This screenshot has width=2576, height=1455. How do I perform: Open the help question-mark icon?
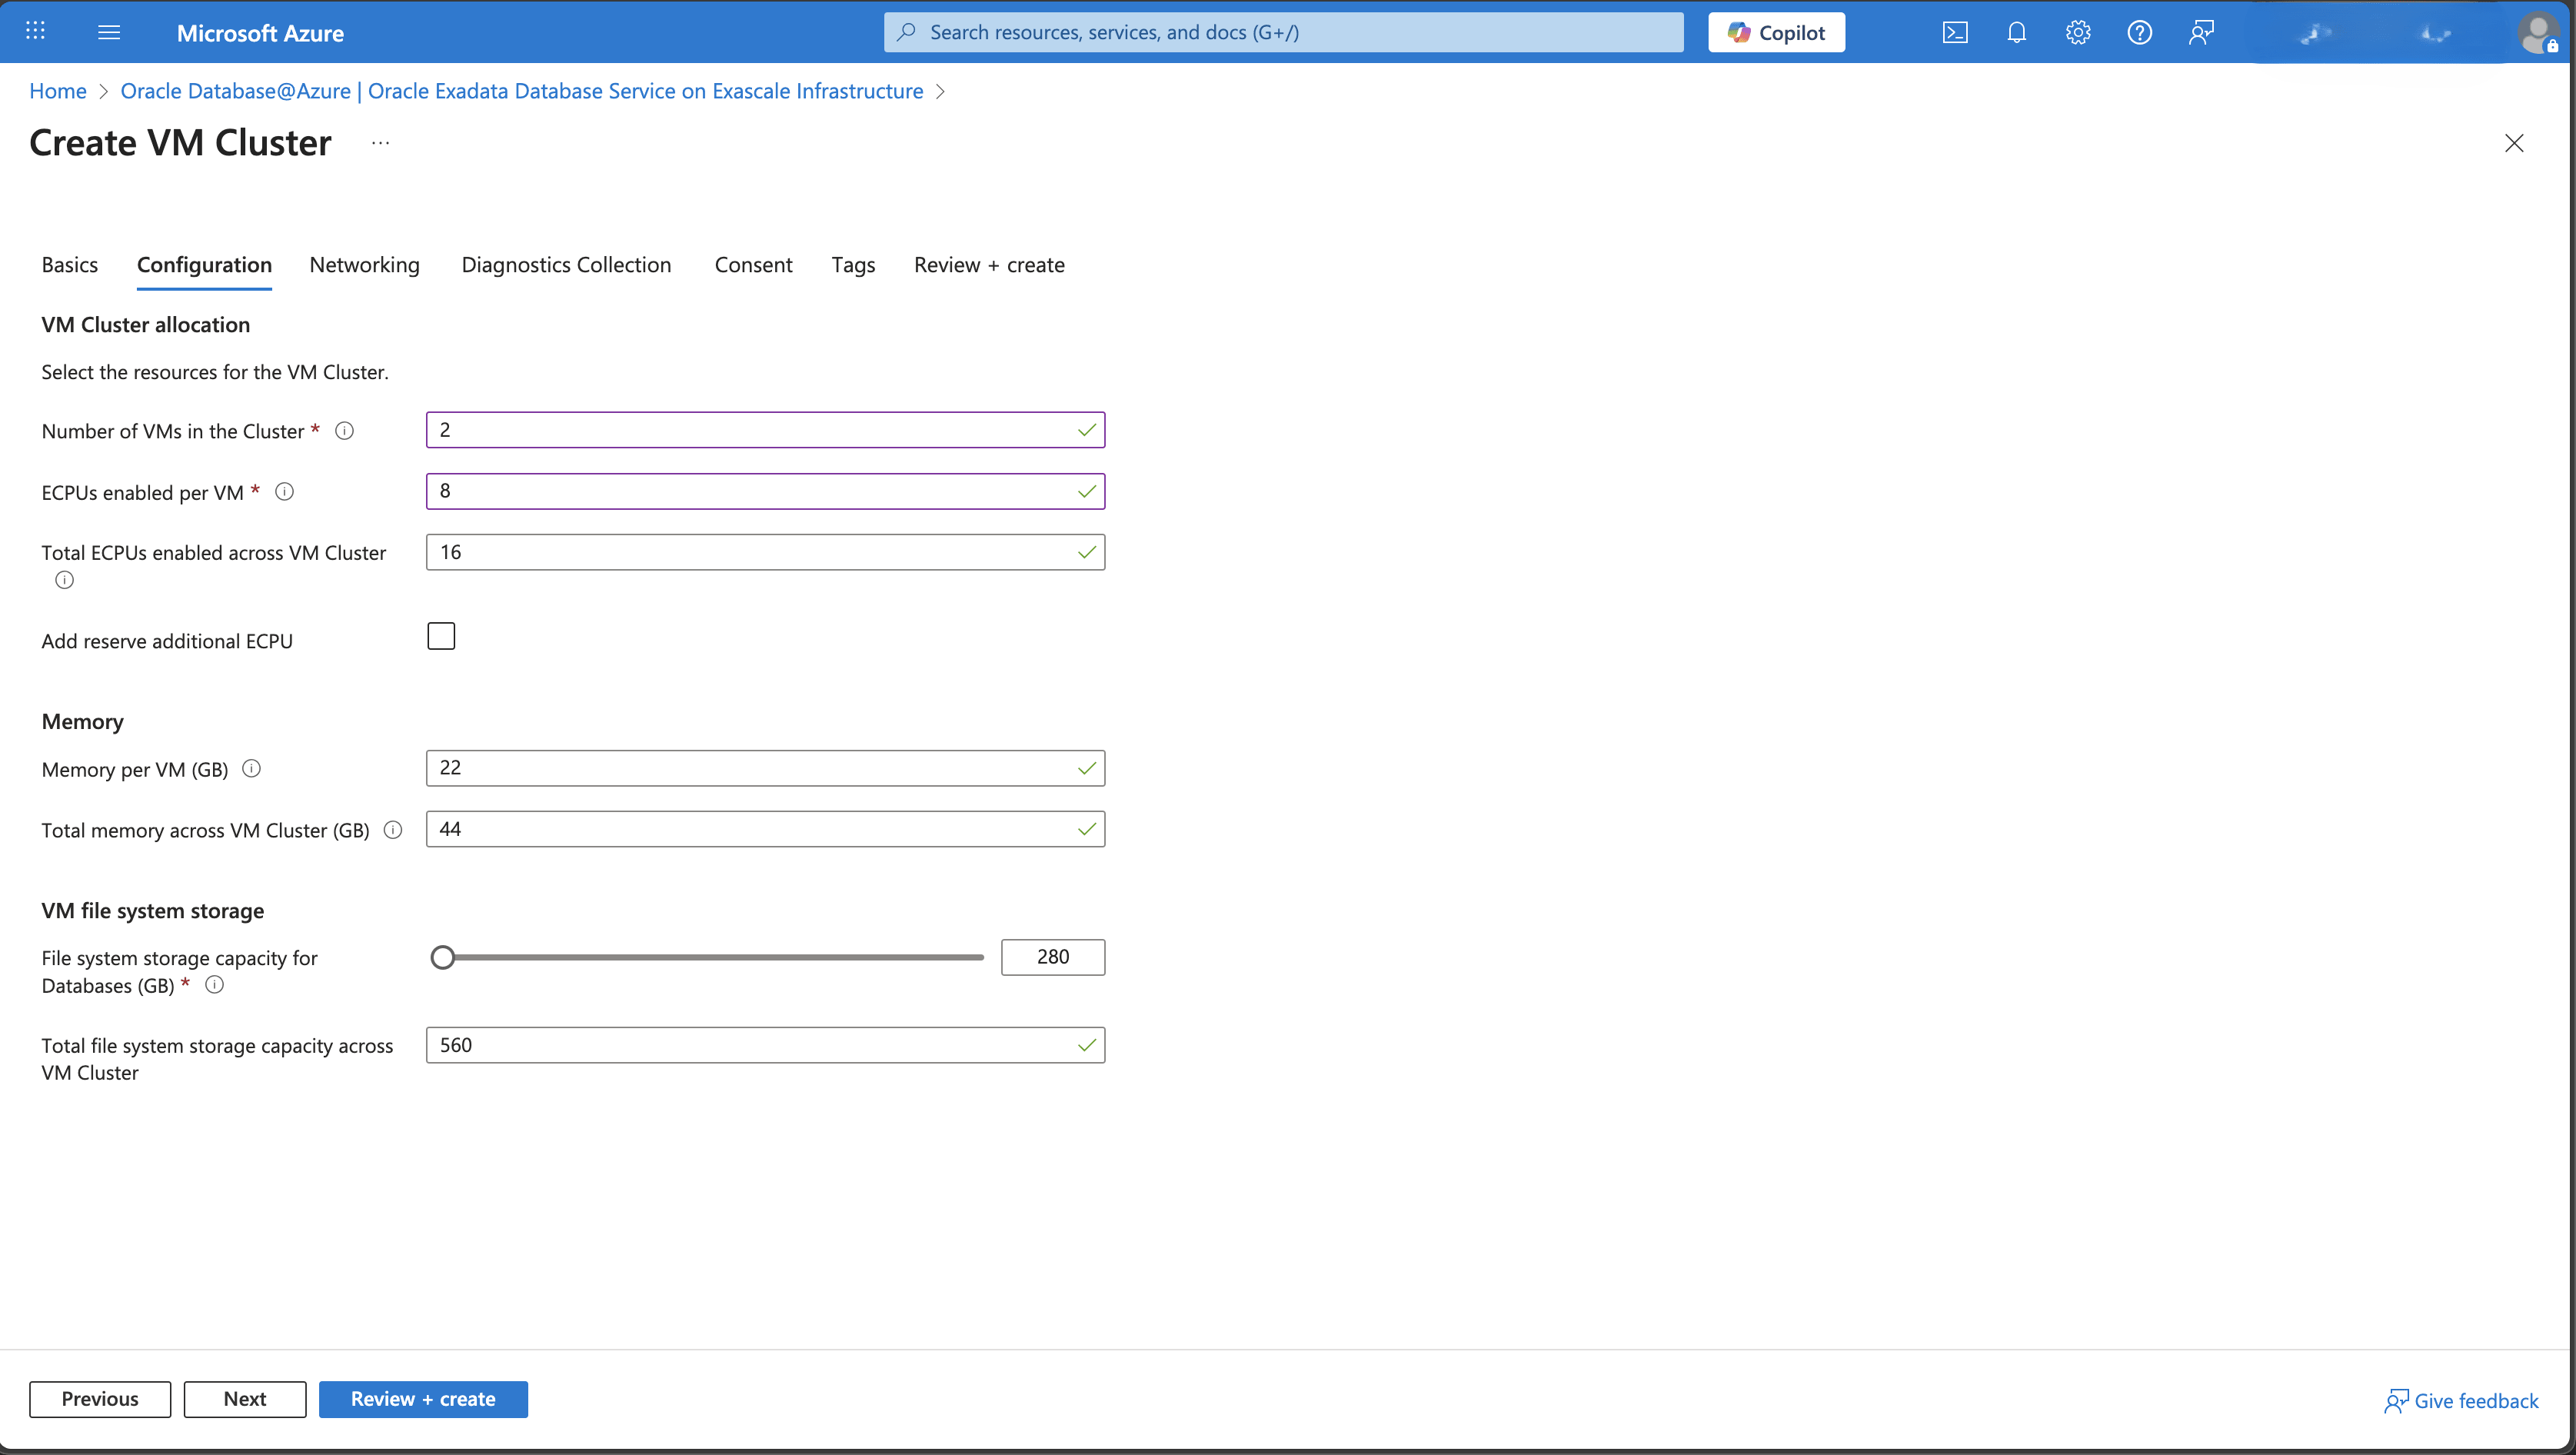pos(2140,32)
